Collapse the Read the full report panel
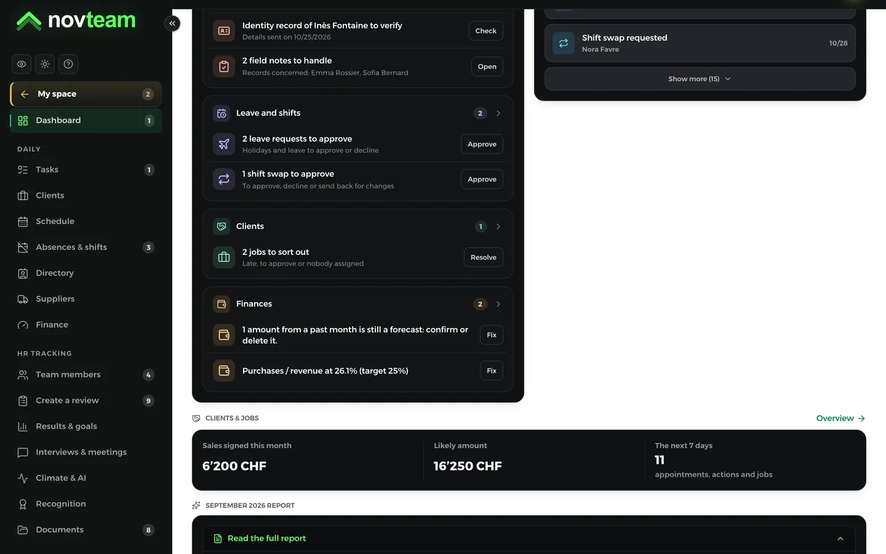This screenshot has width=886, height=554. (x=840, y=539)
